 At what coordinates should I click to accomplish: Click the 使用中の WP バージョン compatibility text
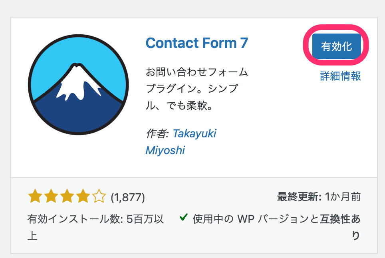point(256,219)
